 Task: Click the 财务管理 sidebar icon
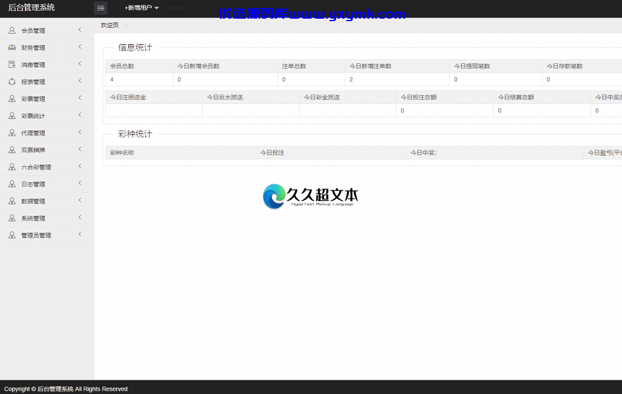[x=12, y=47]
